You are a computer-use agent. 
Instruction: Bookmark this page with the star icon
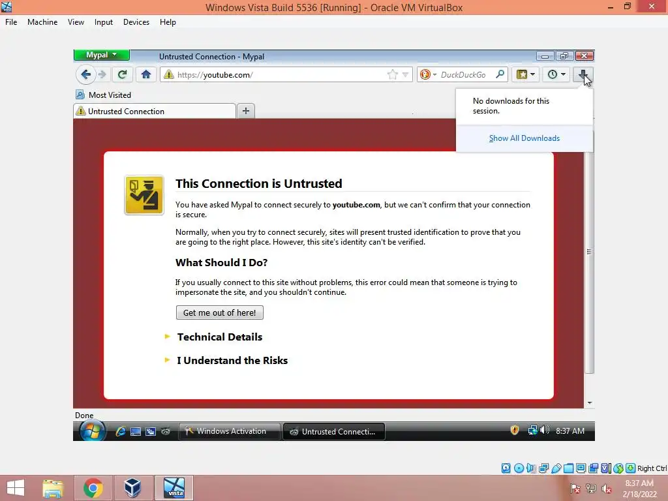[x=392, y=74]
